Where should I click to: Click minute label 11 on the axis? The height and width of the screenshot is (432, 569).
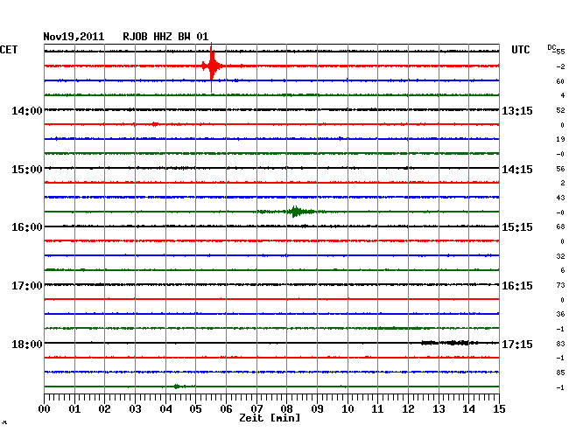tap(377, 408)
